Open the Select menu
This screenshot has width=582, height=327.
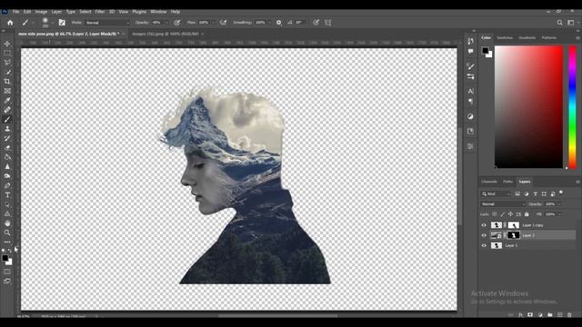pyautogui.click(x=85, y=12)
